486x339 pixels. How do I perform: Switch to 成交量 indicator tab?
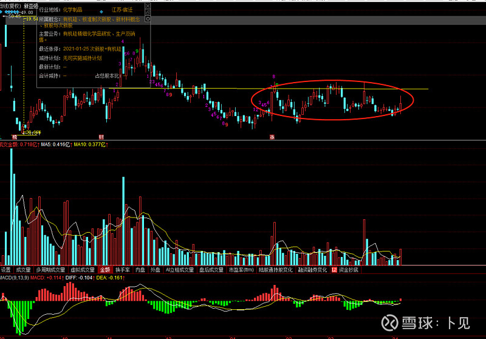coord(23,269)
